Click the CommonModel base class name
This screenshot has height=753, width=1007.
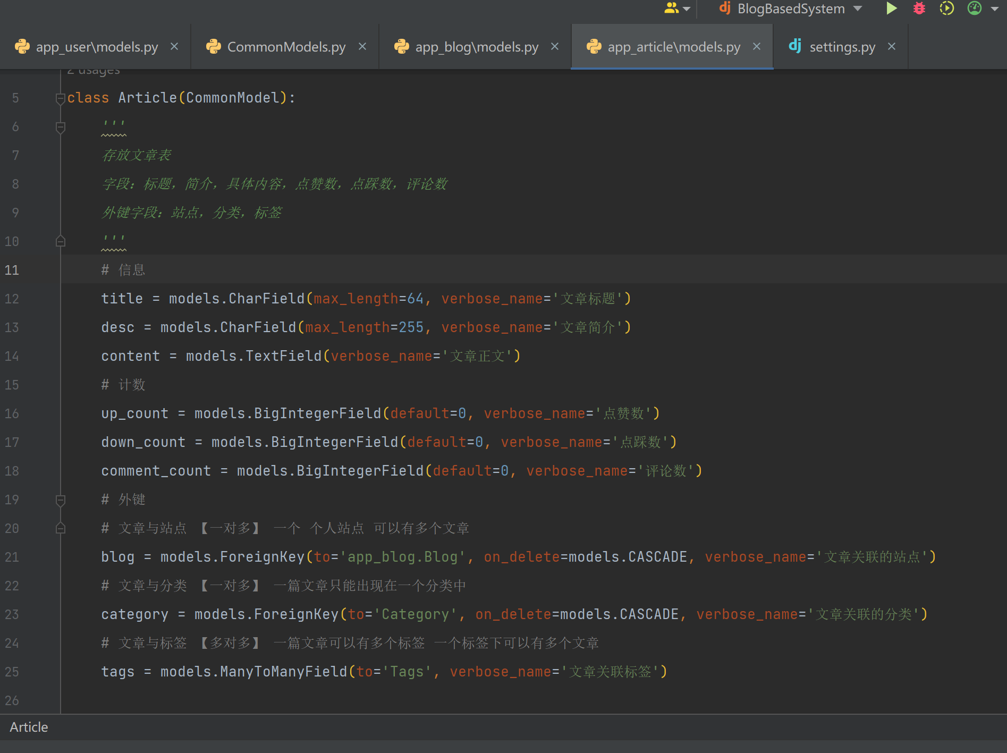click(233, 98)
